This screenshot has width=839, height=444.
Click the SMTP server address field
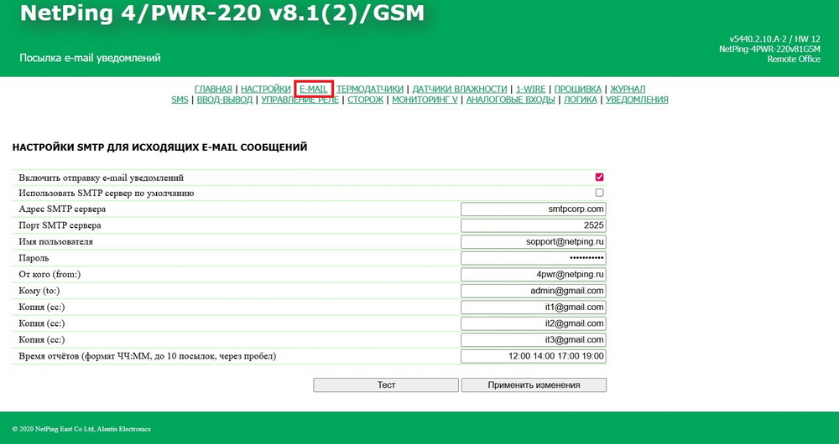point(534,209)
